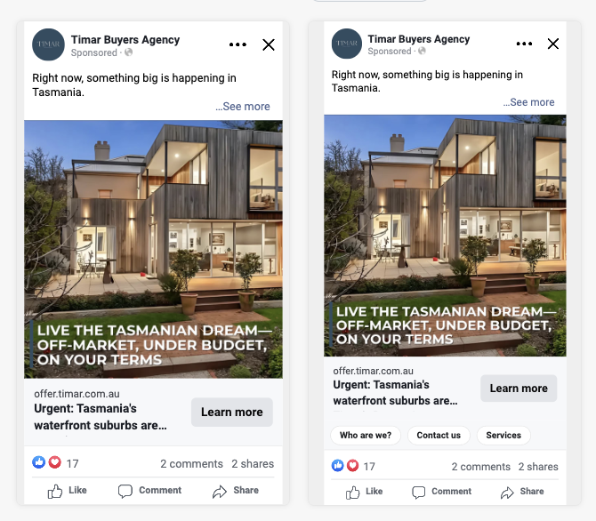Viewport: 596px width, 521px height.
Task: Open the three-dot menu on right ad
Action: click(x=524, y=44)
